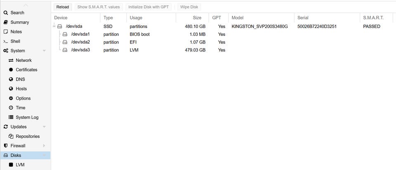This screenshot has height=170, width=396.
Task: Click the Time clock icon
Action: [x=11, y=108]
